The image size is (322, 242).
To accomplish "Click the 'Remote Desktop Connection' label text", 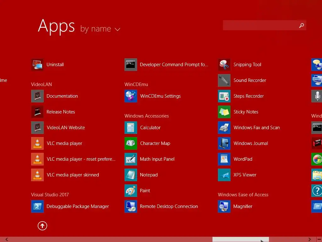I will coord(169,206).
